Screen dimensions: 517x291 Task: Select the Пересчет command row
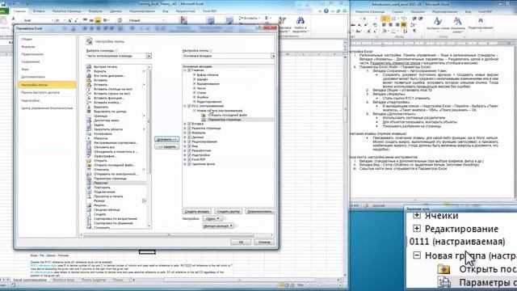116,183
